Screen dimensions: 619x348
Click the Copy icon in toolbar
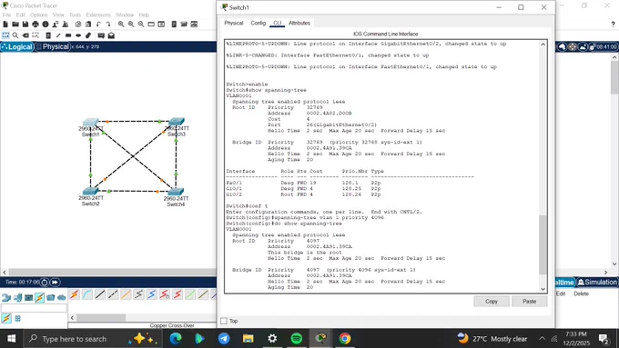point(78,25)
